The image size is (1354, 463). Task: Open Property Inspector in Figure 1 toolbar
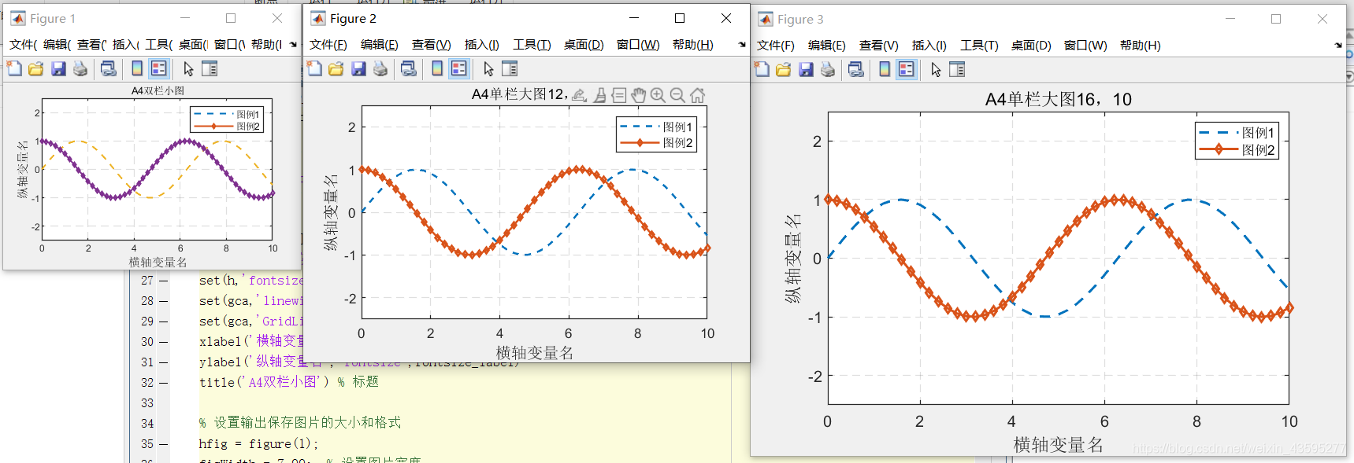[210, 68]
